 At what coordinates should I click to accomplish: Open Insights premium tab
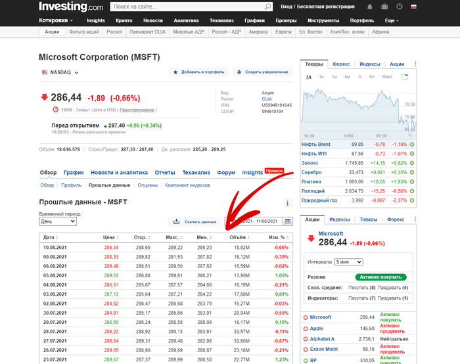252,172
